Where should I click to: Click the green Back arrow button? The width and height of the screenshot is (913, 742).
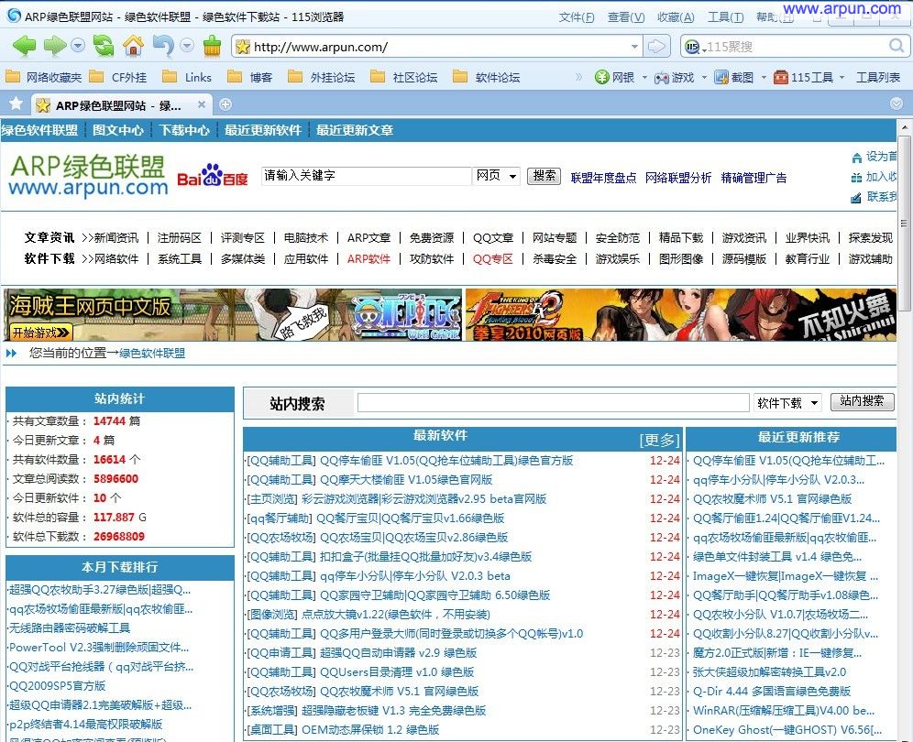[x=24, y=46]
